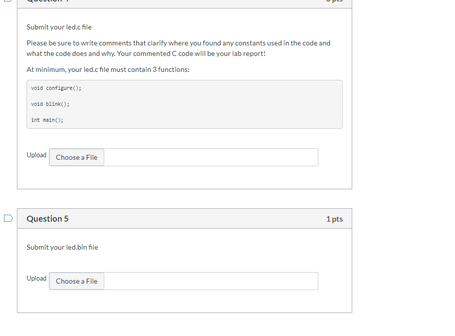This screenshot has width=455, height=336.
Task: Click the cut-off points label at top right
Action: click(x=334, y=1)
